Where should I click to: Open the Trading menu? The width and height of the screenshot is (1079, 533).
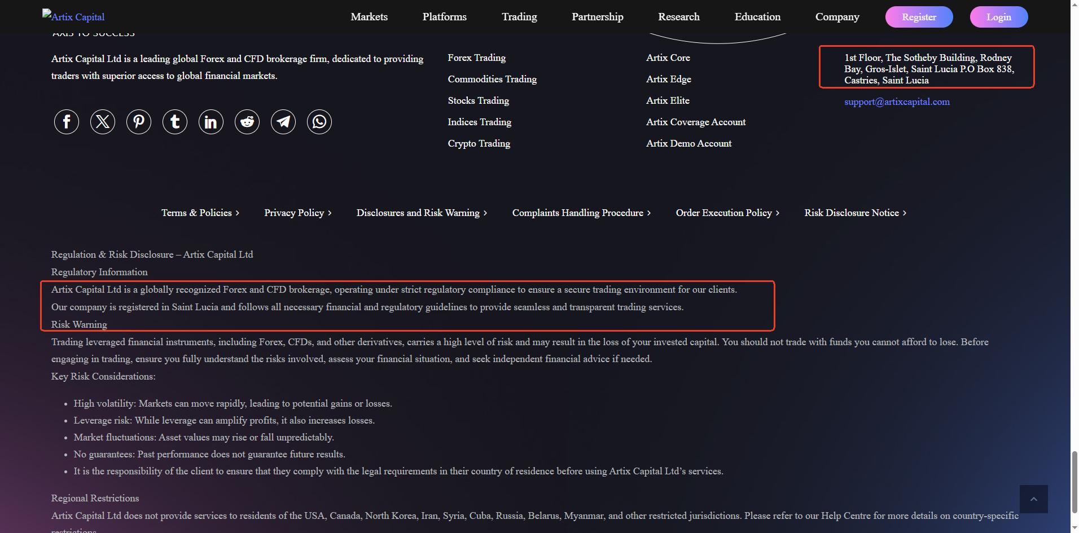[519, 17]
